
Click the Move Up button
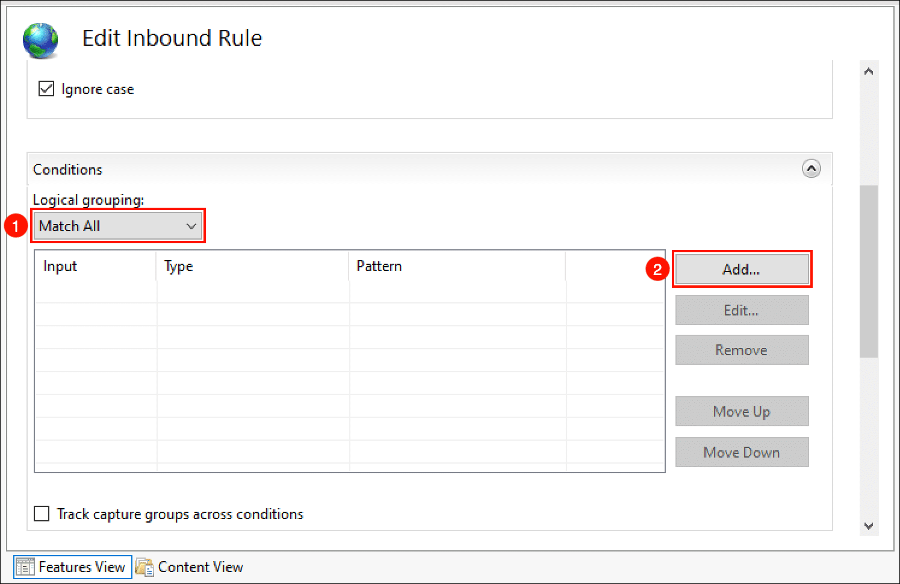(x=741, y=412)
